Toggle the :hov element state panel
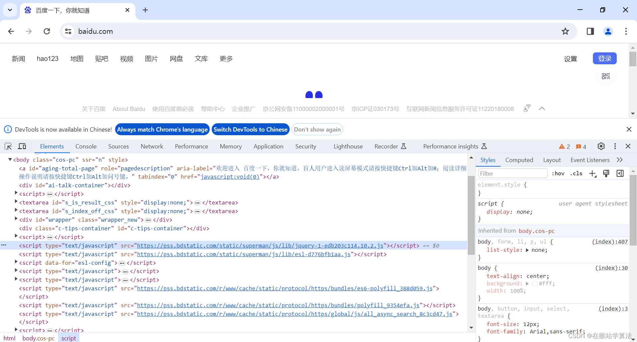Image resolution: width=637 pixels, height=342 pixels. coord(558,173)
